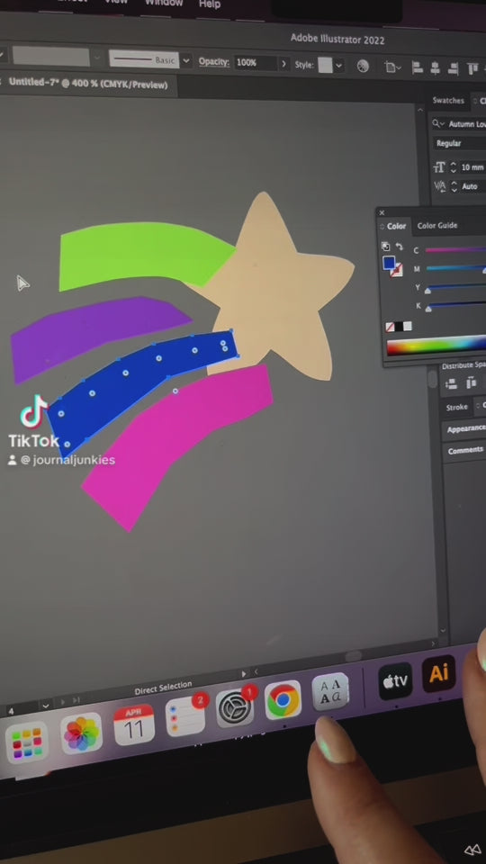This screenshot has height=864, width=486.
Task: Switch to the Color Guide tab
Action: pyautogui.click(x=437, y=225)
